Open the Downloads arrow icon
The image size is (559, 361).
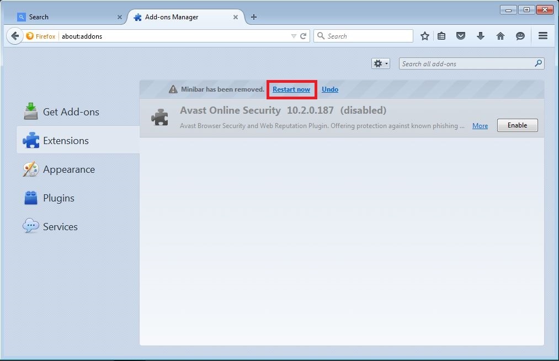[481, 36]
